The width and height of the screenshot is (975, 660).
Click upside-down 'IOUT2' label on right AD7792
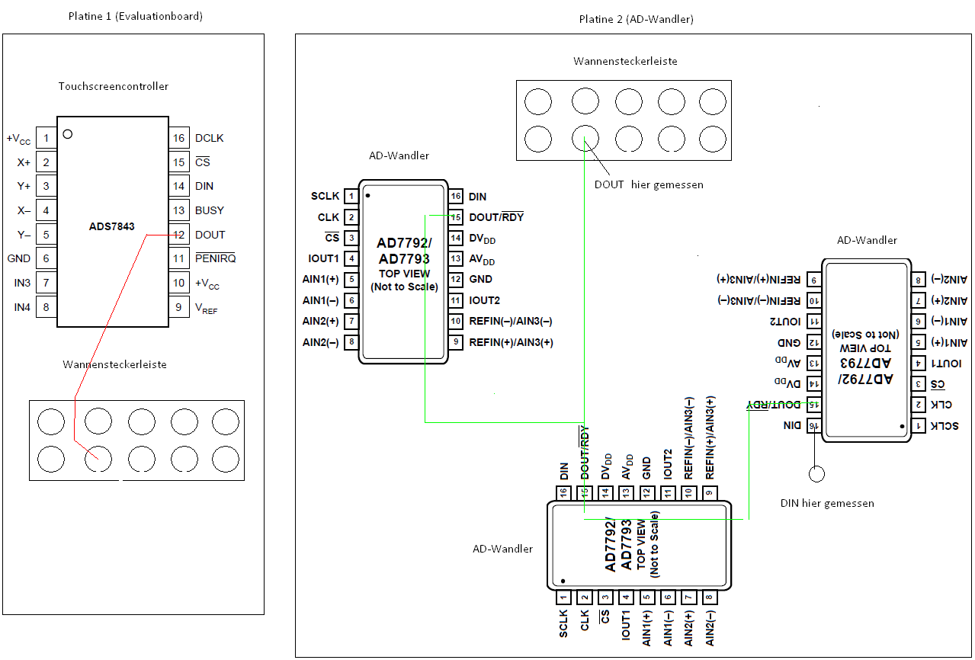coord(784,322)
